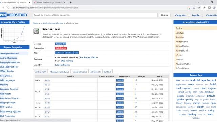Open Testing Frameworks category
The width and height of the screenshot is (217, 122).
[x=9, y=54]
